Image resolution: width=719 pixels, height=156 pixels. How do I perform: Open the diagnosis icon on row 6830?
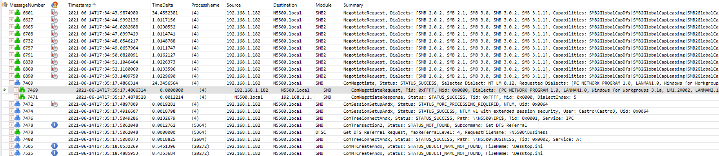pos(54,62)
